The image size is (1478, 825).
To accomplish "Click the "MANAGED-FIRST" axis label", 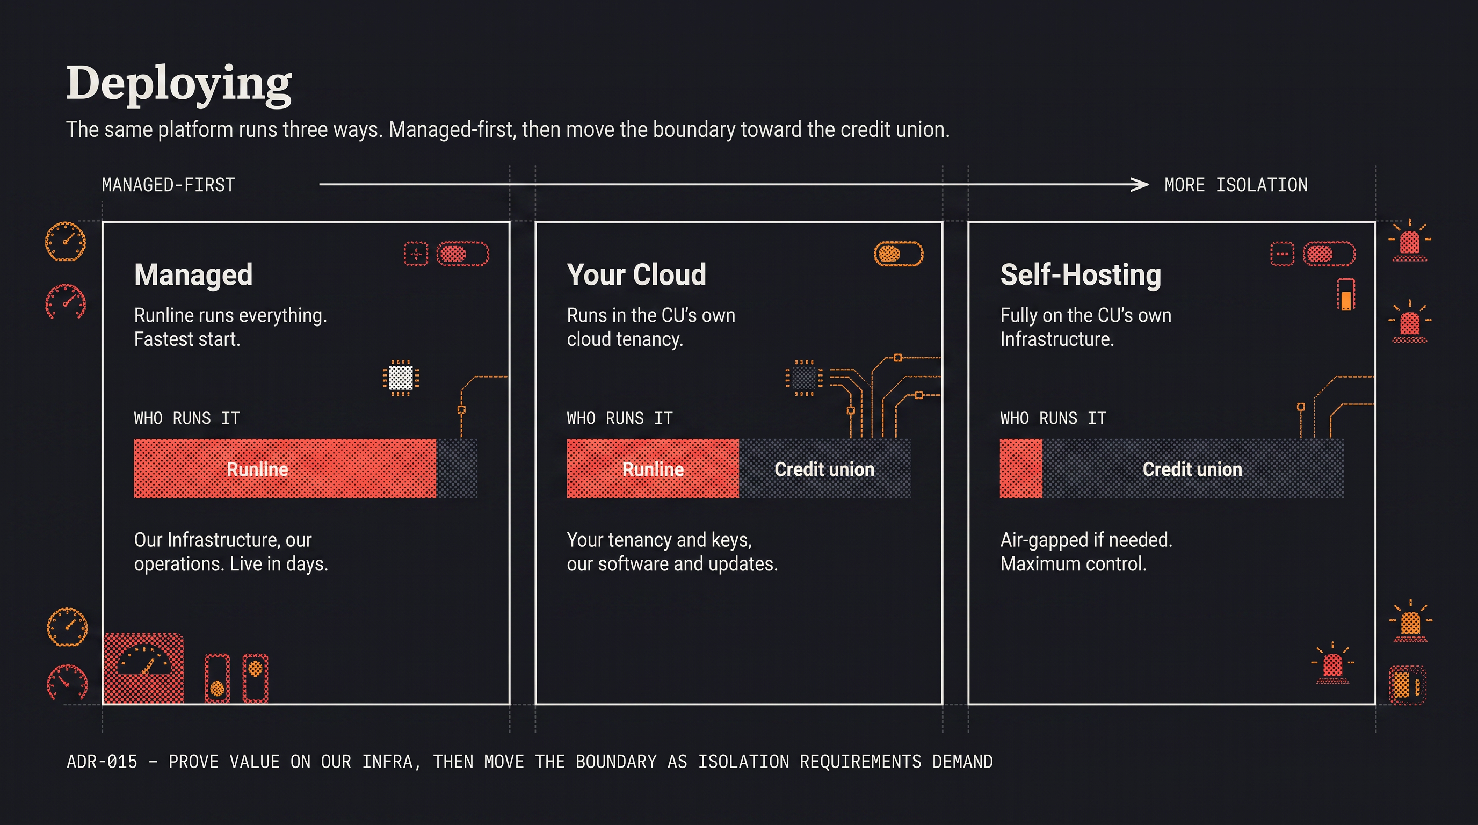I will tap(169, 185).
